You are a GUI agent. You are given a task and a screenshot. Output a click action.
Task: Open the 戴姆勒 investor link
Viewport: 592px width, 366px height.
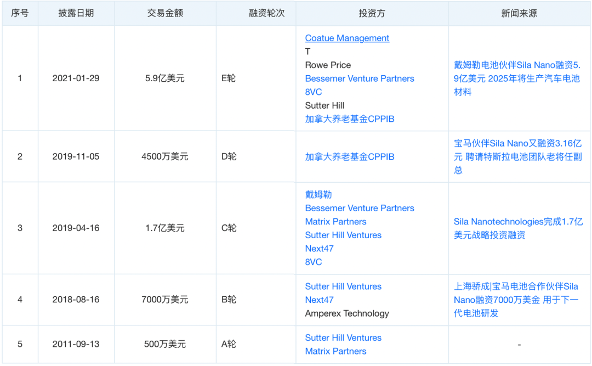tap(318, 195)
